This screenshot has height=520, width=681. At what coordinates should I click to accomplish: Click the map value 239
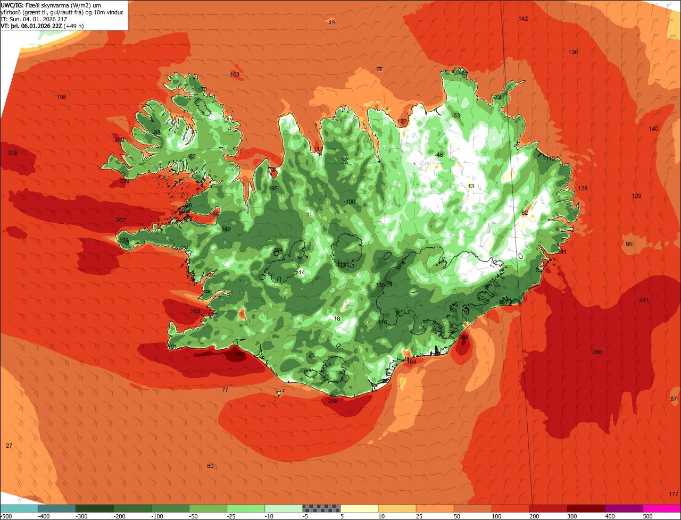point(124,181)
